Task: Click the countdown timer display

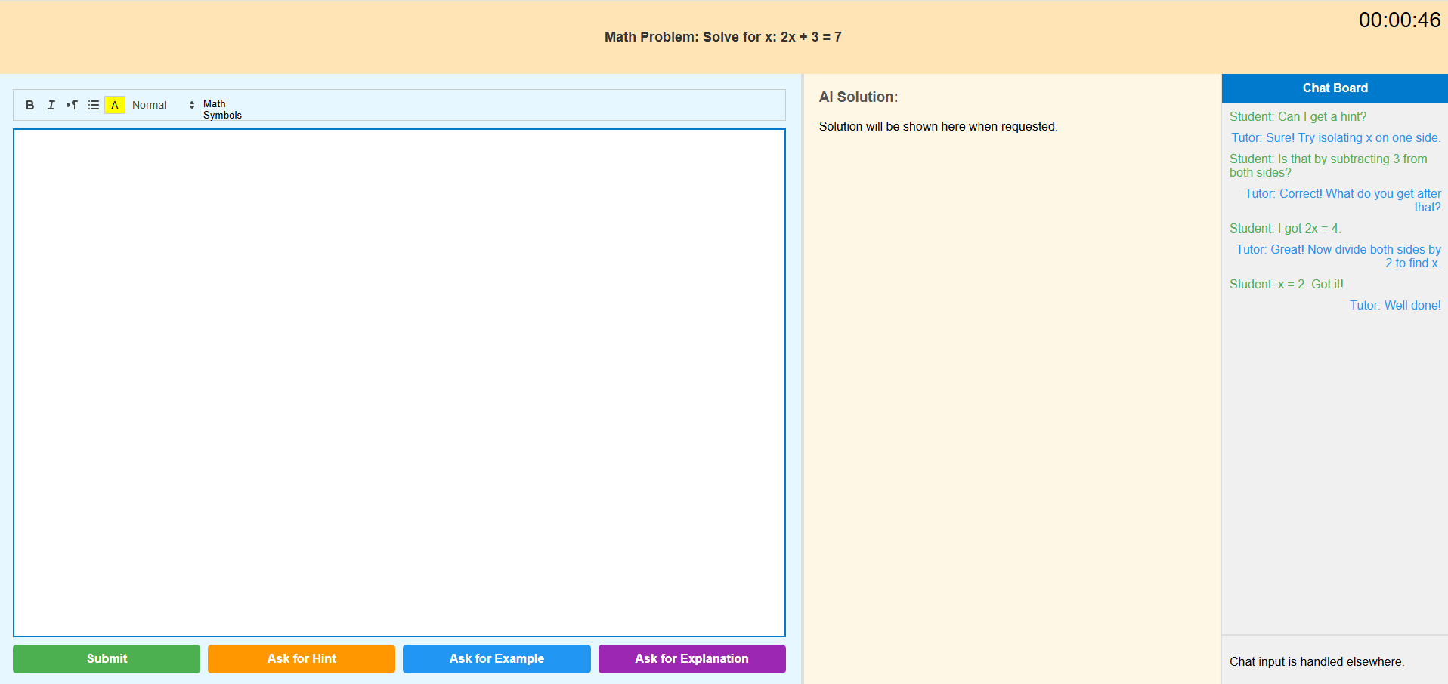Action: tap(1400, 20)
